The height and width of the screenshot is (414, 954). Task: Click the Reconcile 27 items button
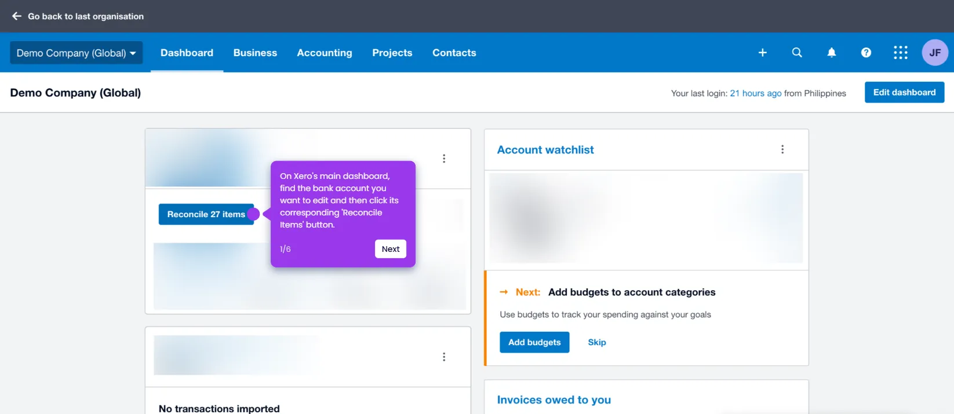[x=206, y=214]
